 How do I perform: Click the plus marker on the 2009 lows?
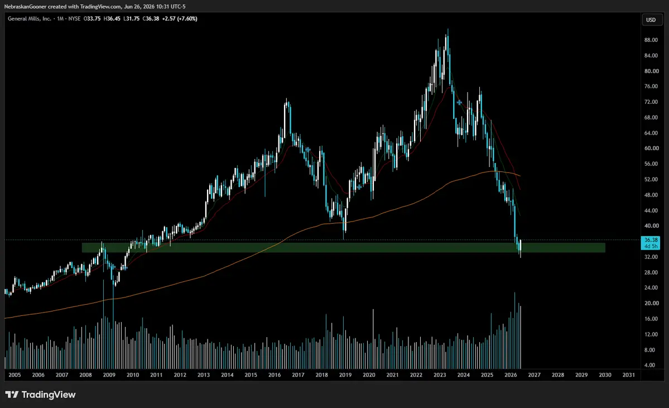pyautogui.click(x=113, y=267)
